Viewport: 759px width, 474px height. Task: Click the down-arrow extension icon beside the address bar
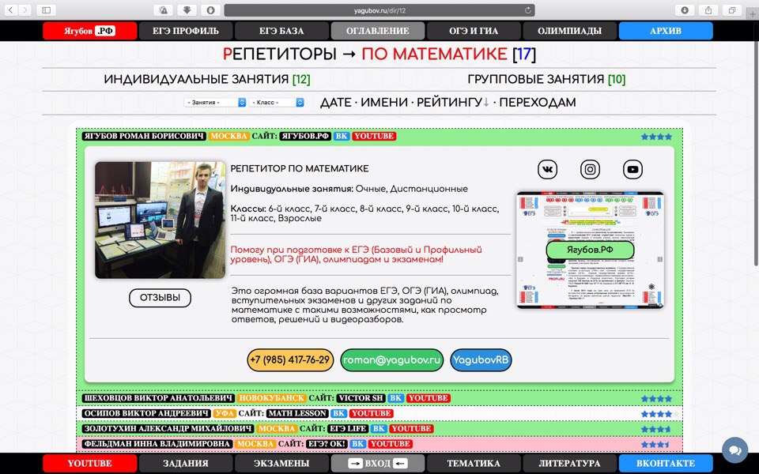[x=187, y=9]
